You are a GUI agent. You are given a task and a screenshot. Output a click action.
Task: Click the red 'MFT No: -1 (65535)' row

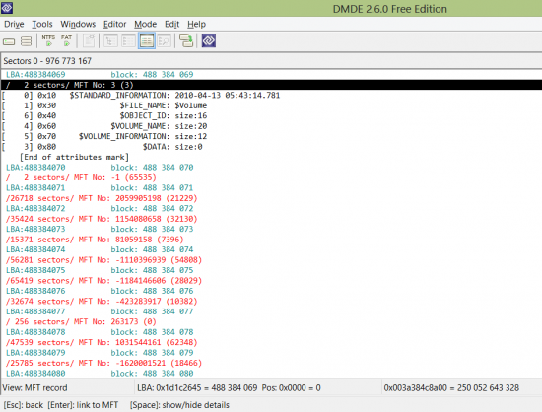pos(81,177)
